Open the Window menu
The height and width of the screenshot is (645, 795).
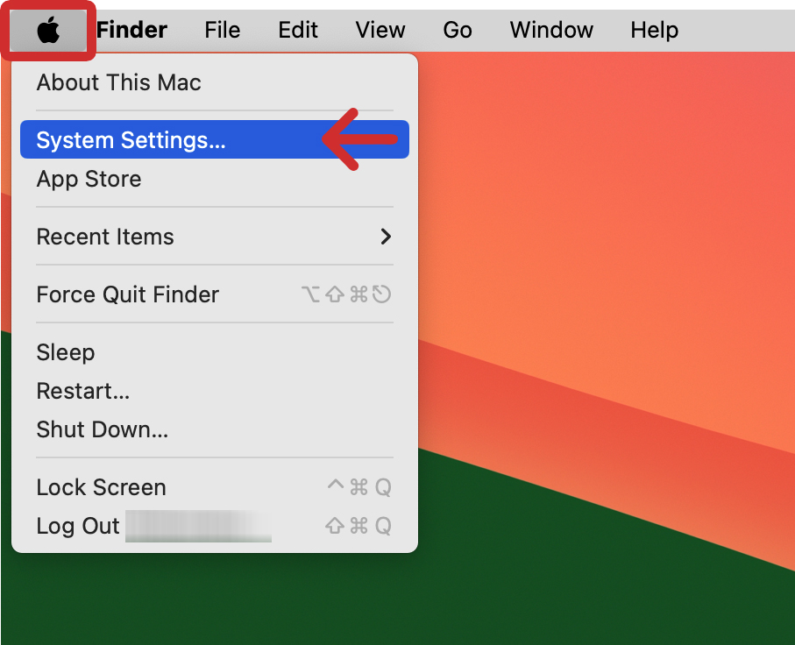point(551,31)
